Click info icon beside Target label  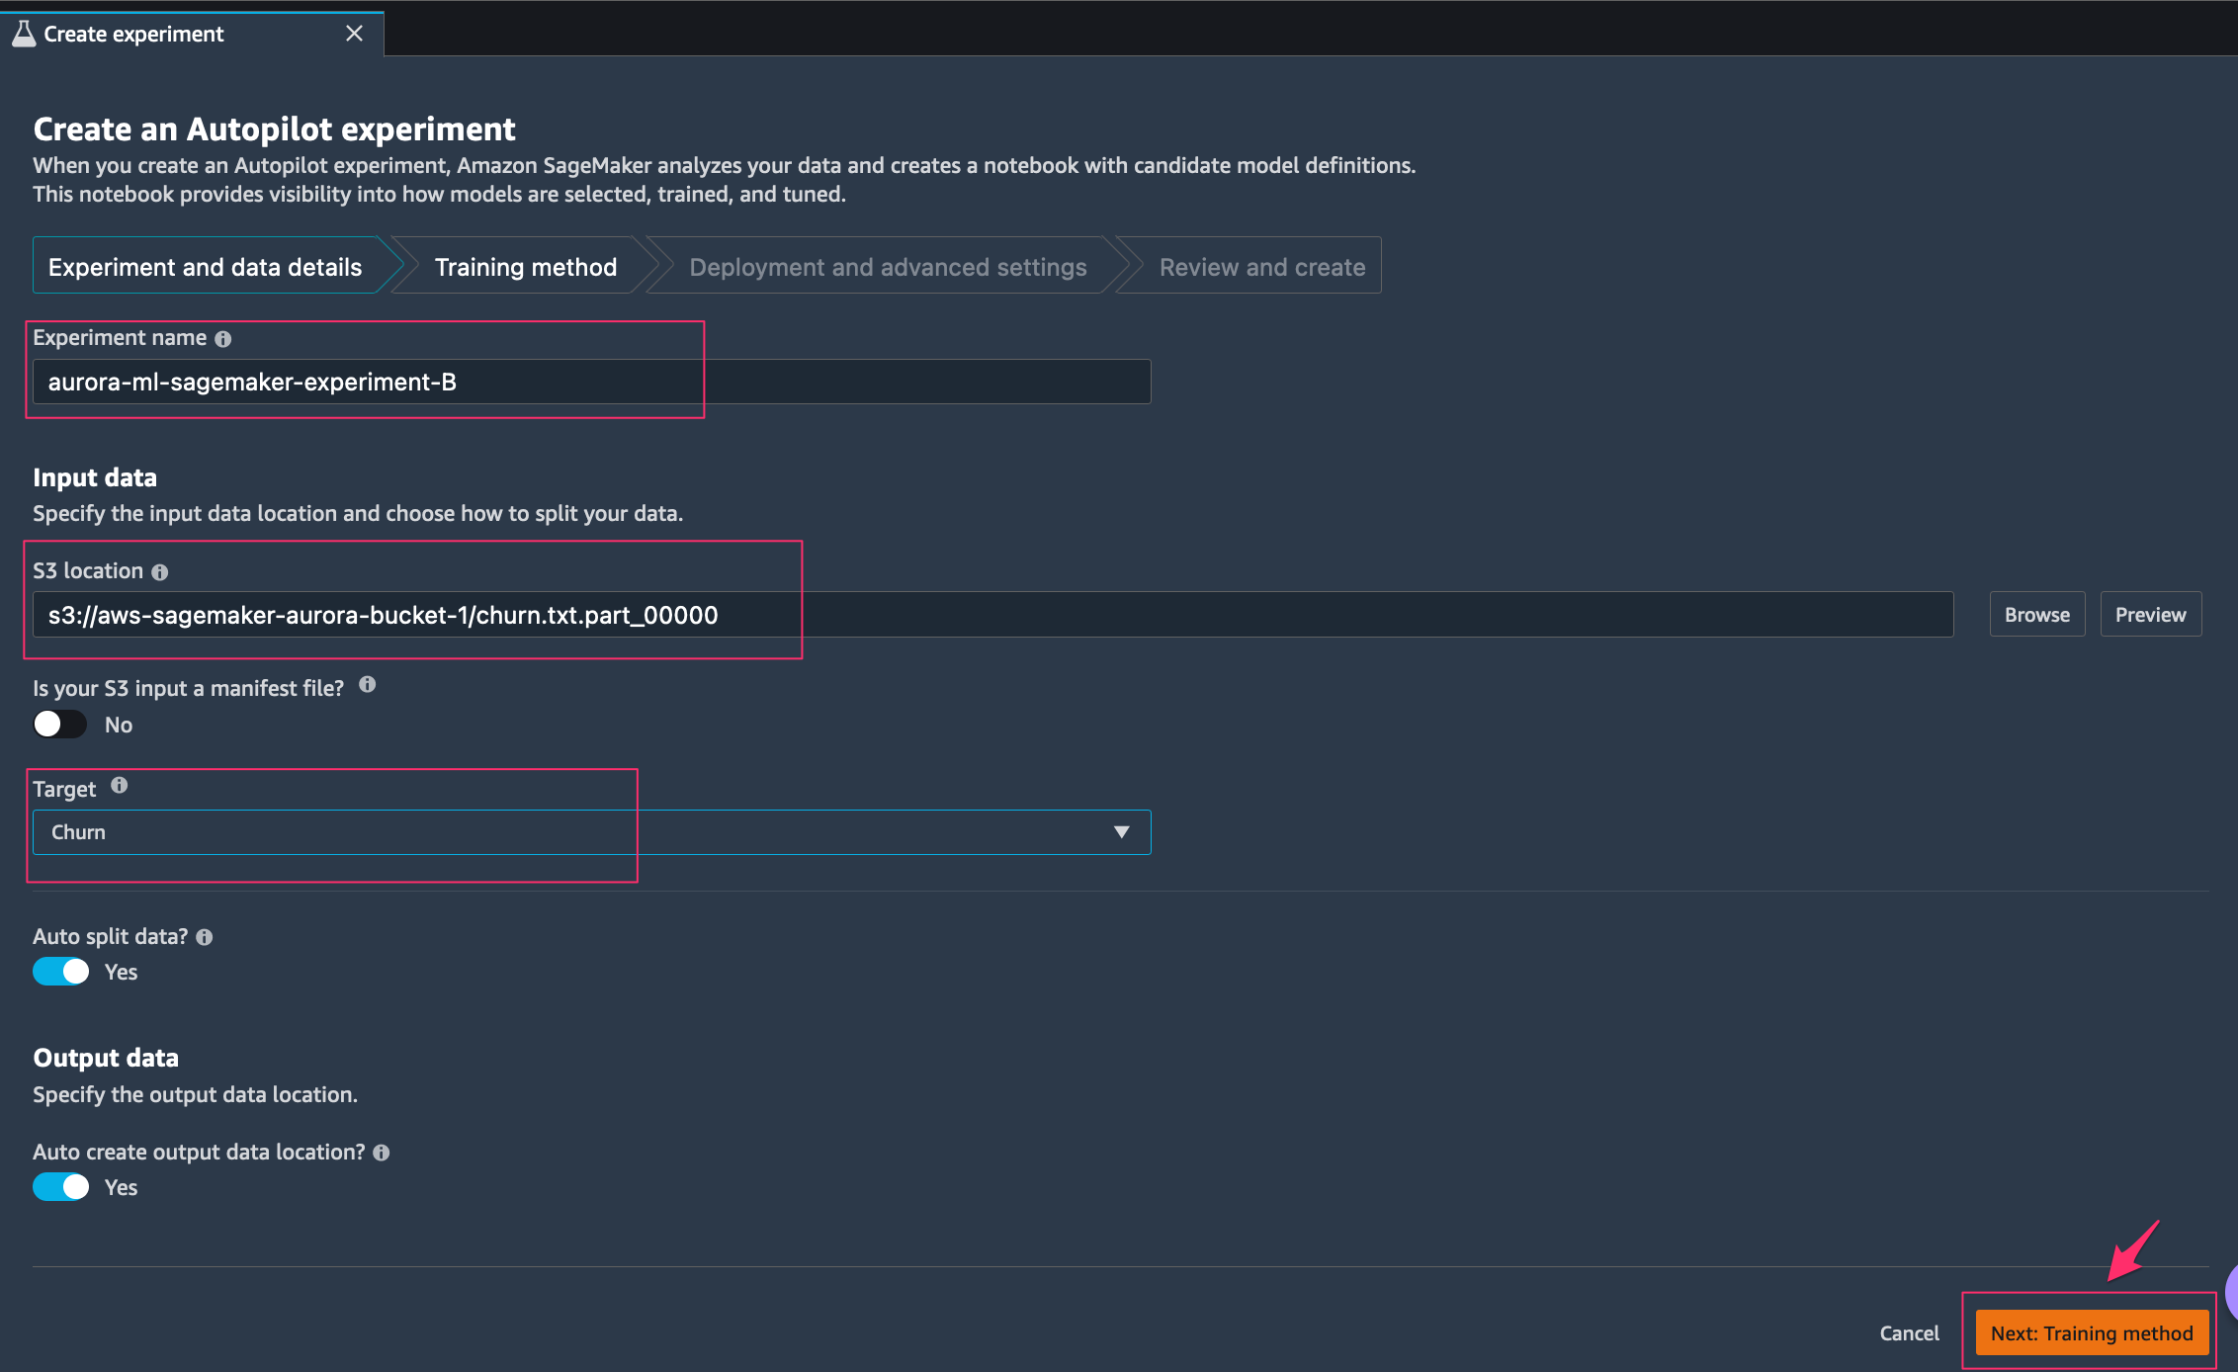[x=120, y=786]
